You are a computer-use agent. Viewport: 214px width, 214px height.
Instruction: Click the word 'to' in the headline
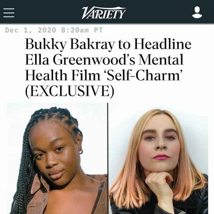pos(124,45)
